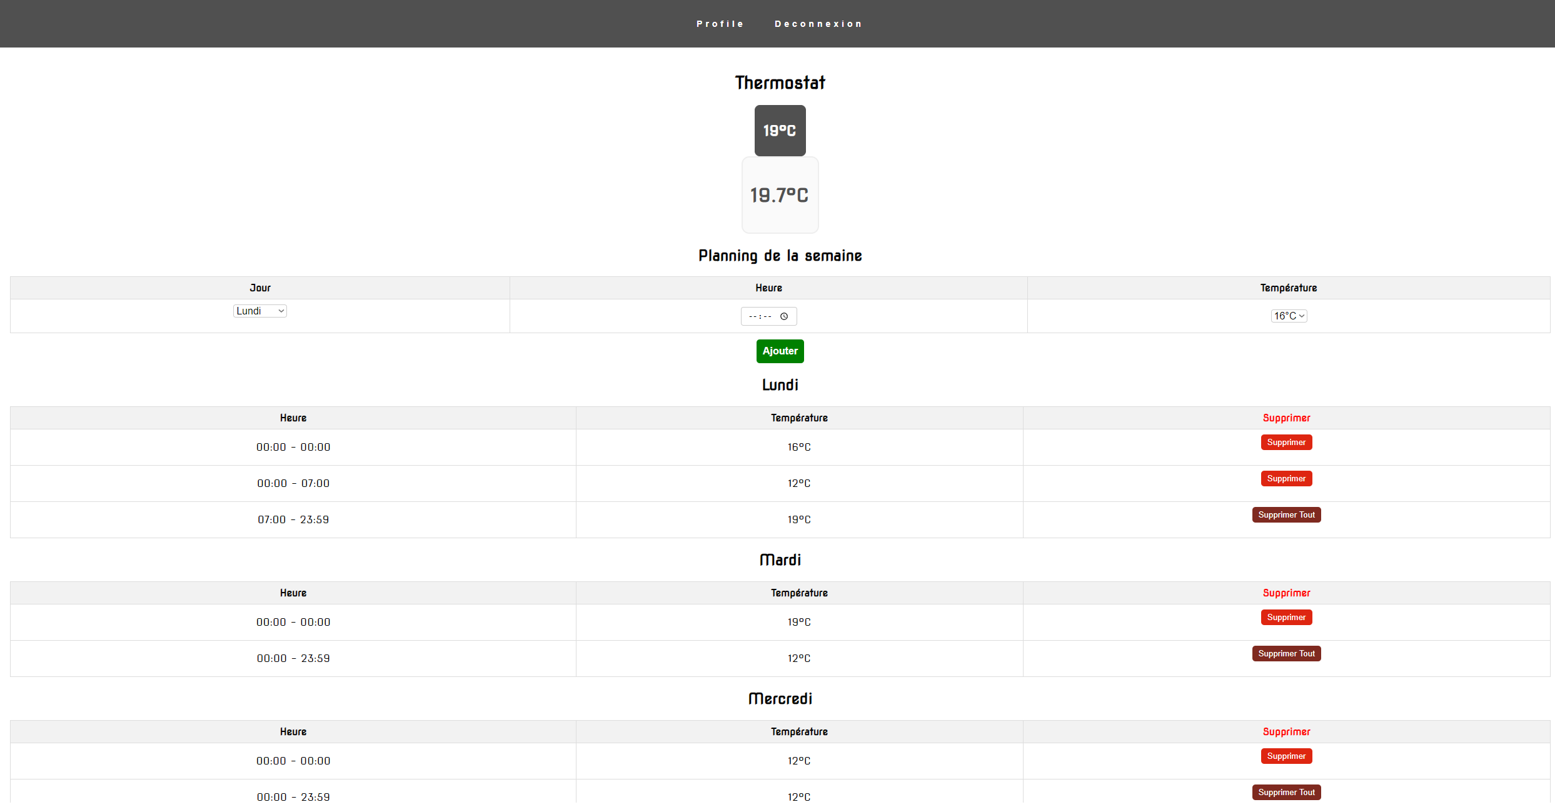The width and height of the screenshot is (1555, 812).
Task: Click the time input field
Action: pyautogui.click(x=762, y=316)
